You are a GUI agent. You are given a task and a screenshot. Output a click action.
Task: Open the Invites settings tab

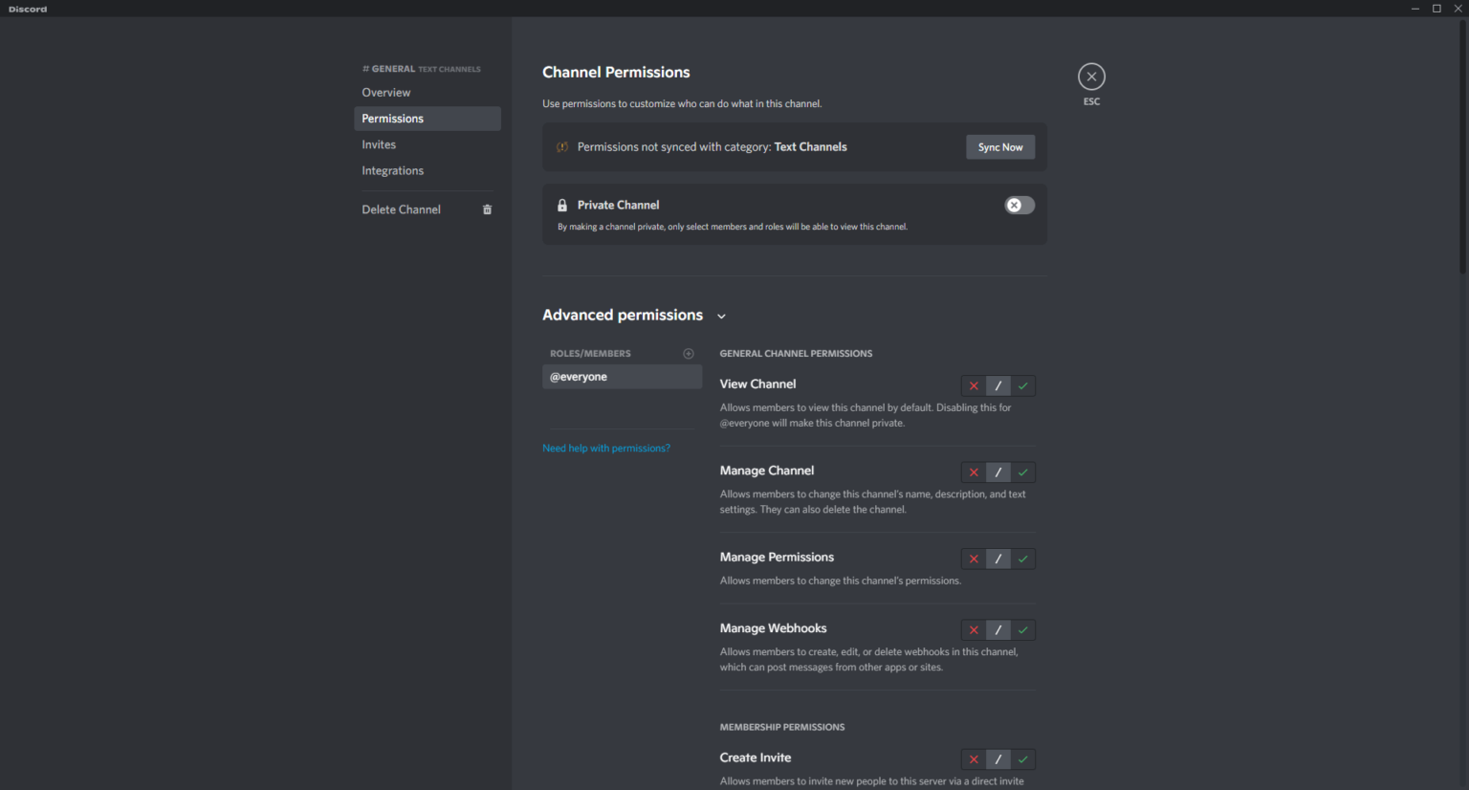(379, 144)
